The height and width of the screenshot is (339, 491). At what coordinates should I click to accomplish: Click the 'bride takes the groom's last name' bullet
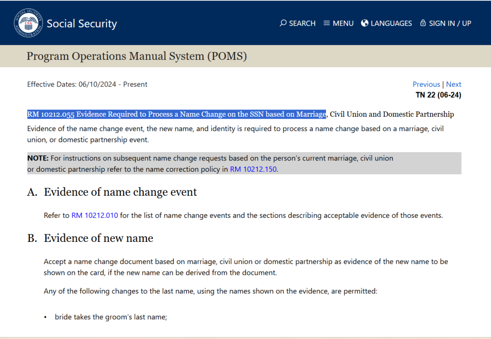(x=111, y=317)
